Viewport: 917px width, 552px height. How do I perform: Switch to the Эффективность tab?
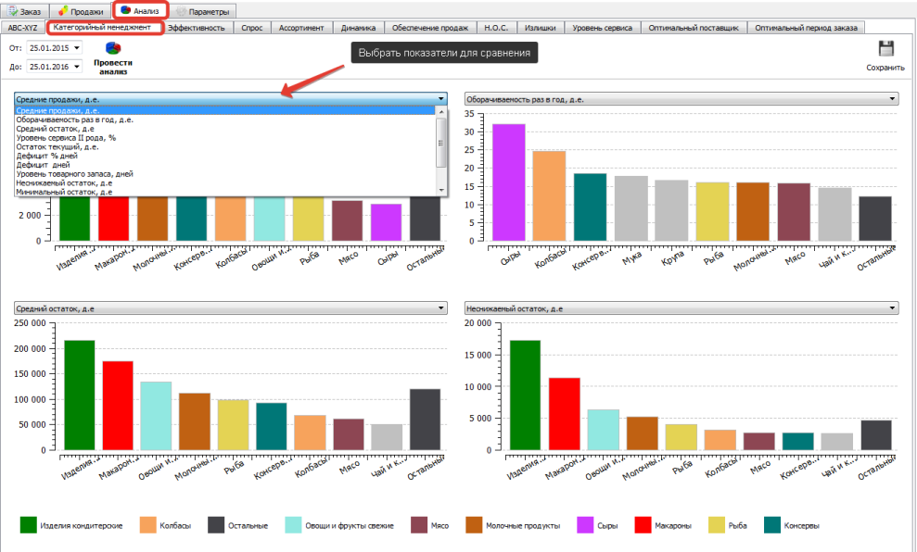196,28
